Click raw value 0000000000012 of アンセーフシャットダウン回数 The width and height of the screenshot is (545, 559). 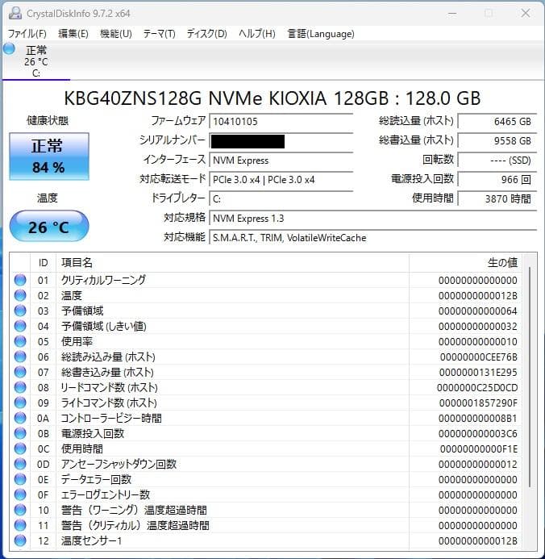coord(477,464)
